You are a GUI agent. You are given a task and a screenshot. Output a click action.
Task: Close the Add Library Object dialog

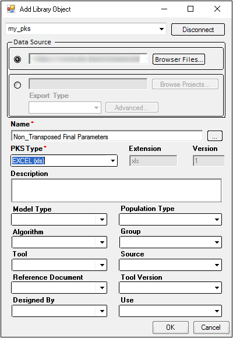pyautogui.click(x=217, y=9)
